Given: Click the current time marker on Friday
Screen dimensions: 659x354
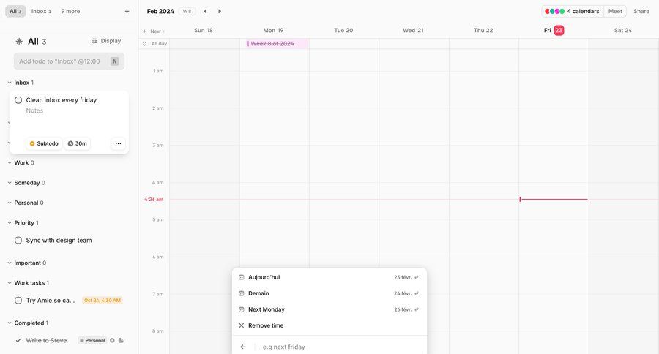Looking at the screenshot, I should tap(554, 200).
